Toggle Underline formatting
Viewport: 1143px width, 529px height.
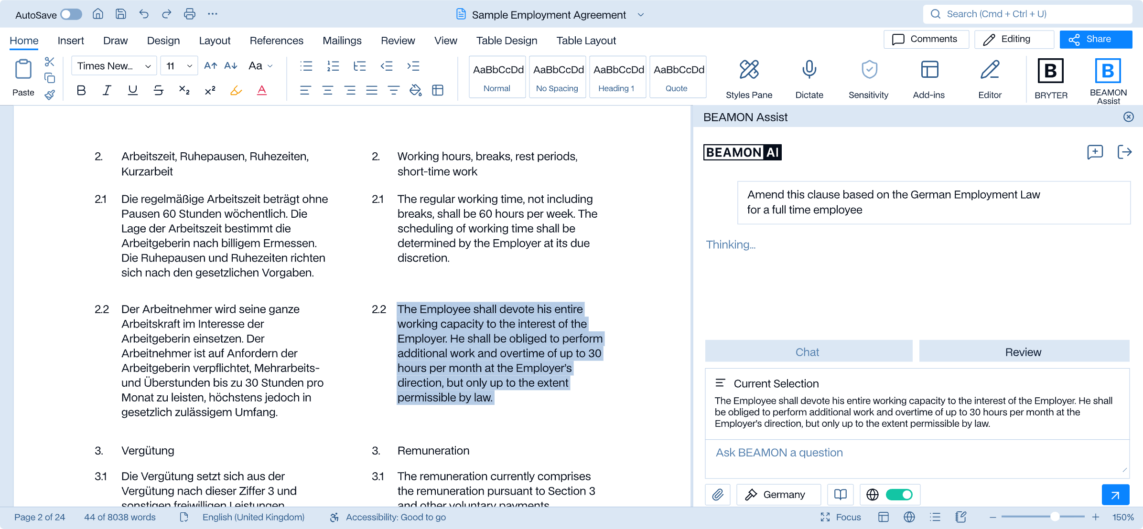coord(132,90)
